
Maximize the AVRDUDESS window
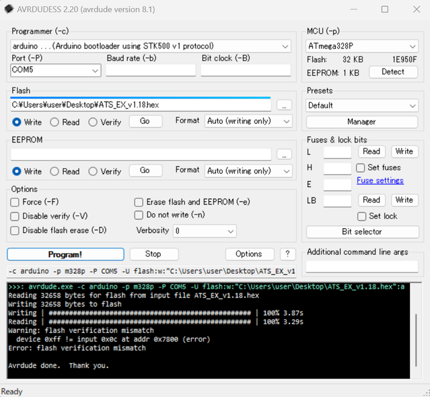click(x=385, y=9)
